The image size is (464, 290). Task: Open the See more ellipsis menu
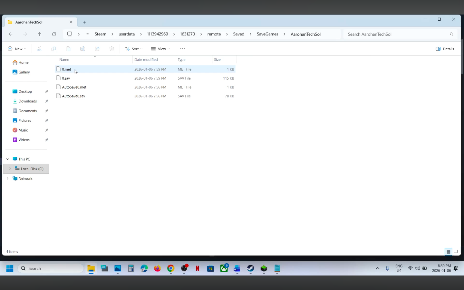(x=182, y=49)
